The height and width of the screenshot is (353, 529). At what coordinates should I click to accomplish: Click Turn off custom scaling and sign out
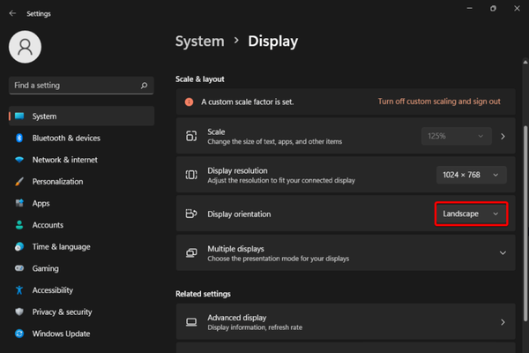coord(439,101)
